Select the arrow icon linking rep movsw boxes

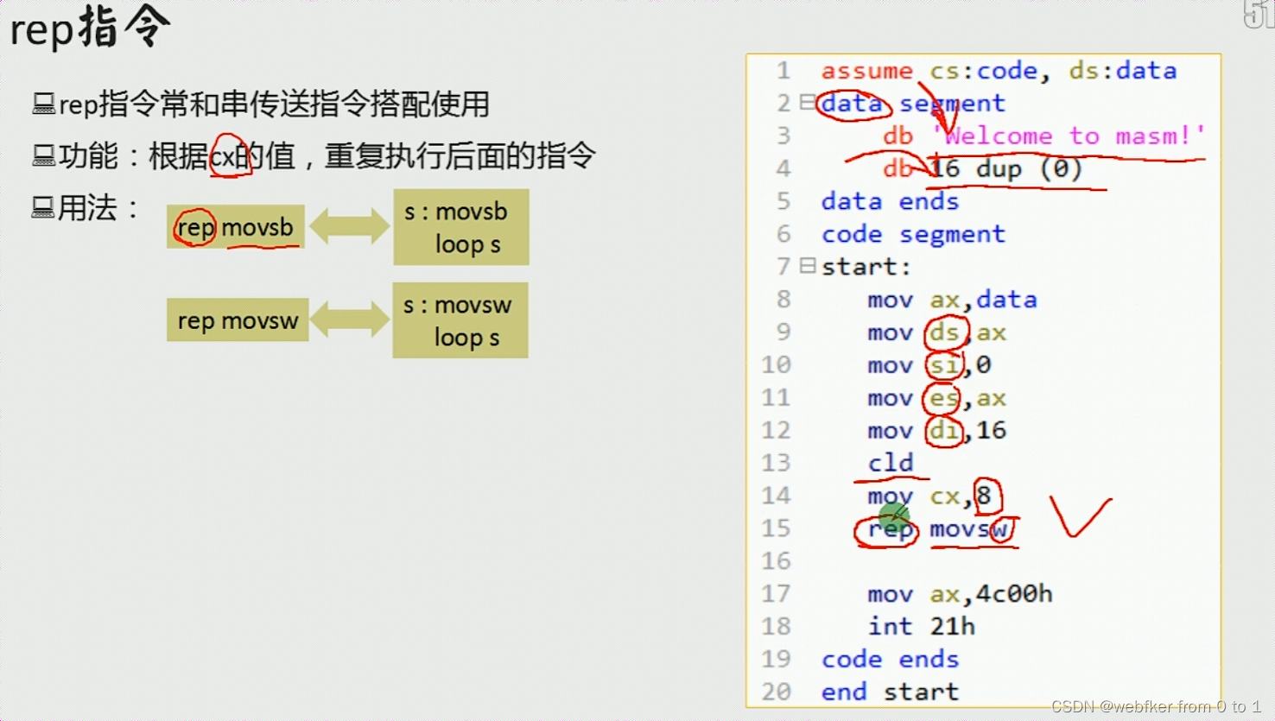click(x=348, y=319)
